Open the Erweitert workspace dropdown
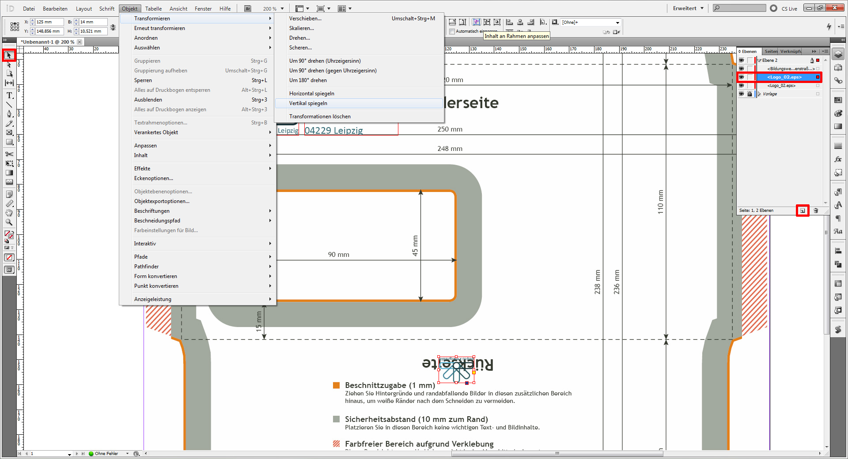 pyautogui.click(x=688, y=8)
